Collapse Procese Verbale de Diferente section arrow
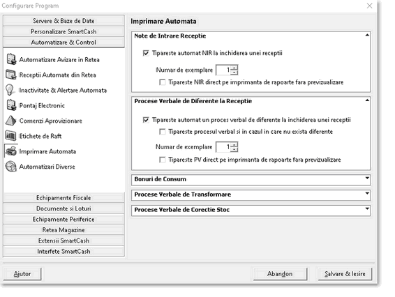Image resolution: width=395 pixels, height=297 pixels. pos(367,100)
